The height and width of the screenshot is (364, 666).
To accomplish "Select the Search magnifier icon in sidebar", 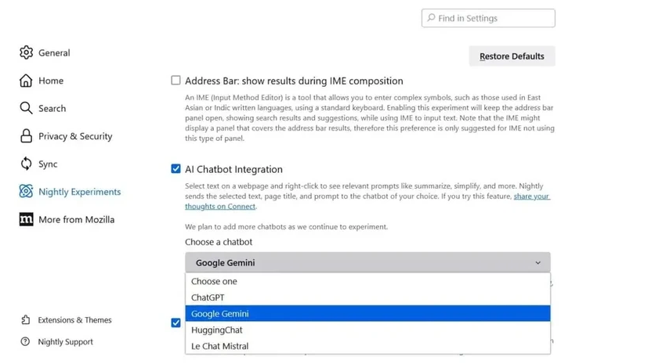I will (27, 108).
